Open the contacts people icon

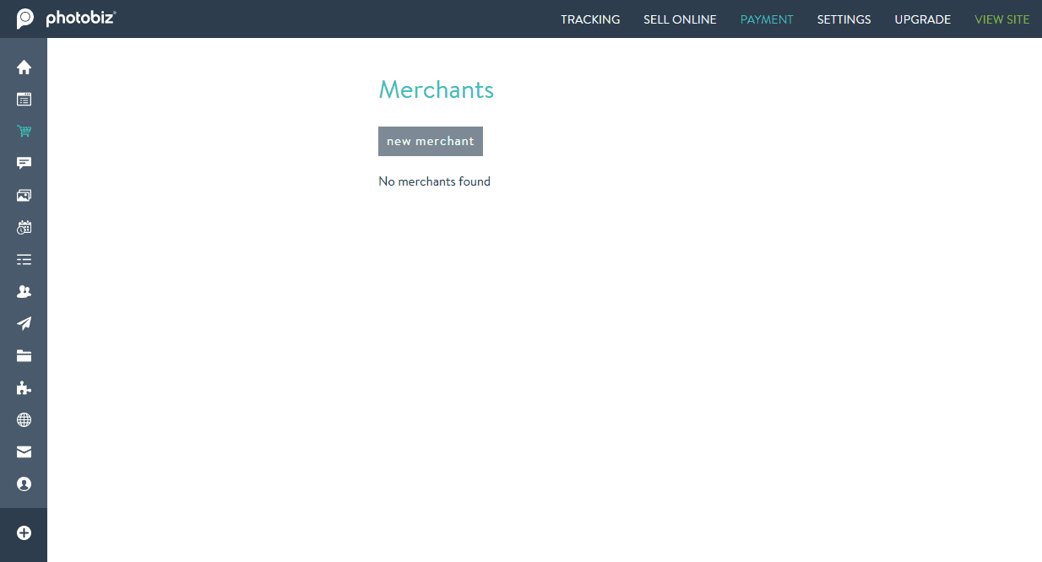(23, 291)
